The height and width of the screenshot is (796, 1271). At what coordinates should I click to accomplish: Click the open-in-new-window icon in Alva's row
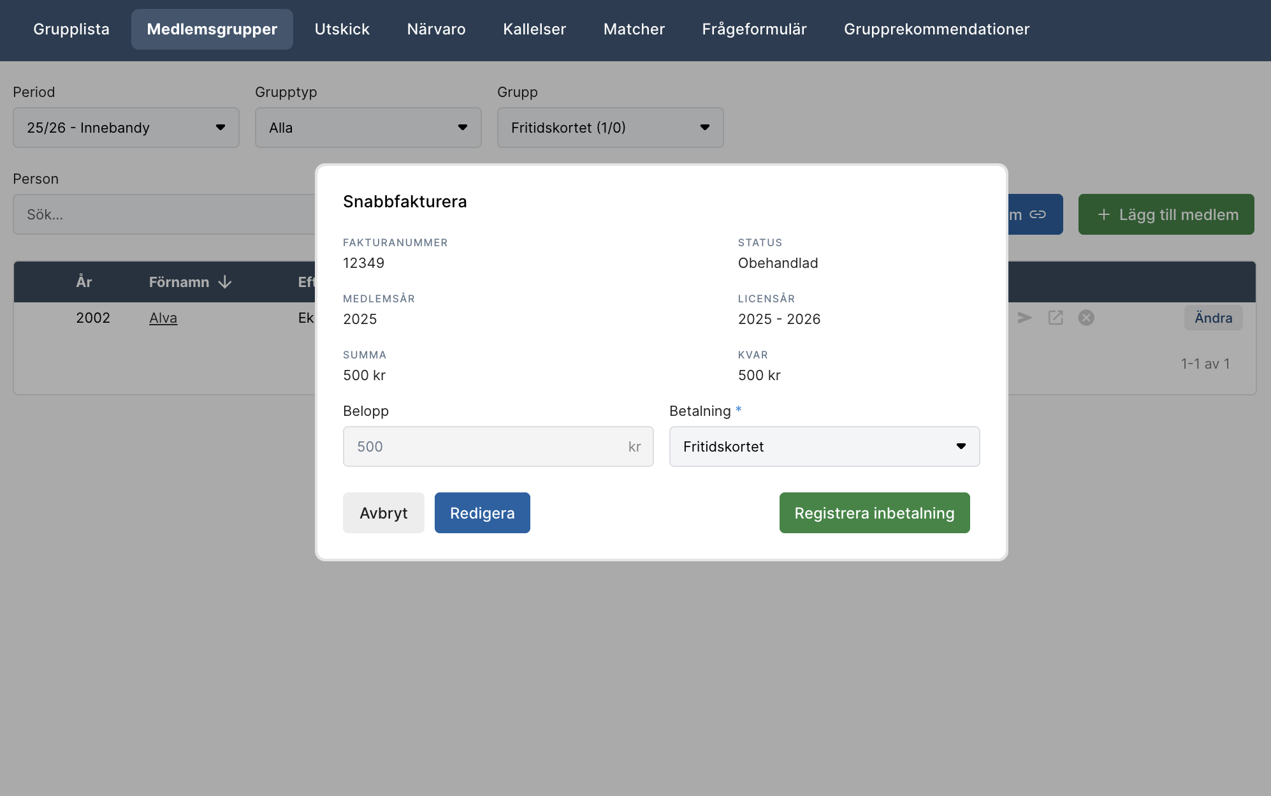pyautogui.click(x=1056, y=318)
